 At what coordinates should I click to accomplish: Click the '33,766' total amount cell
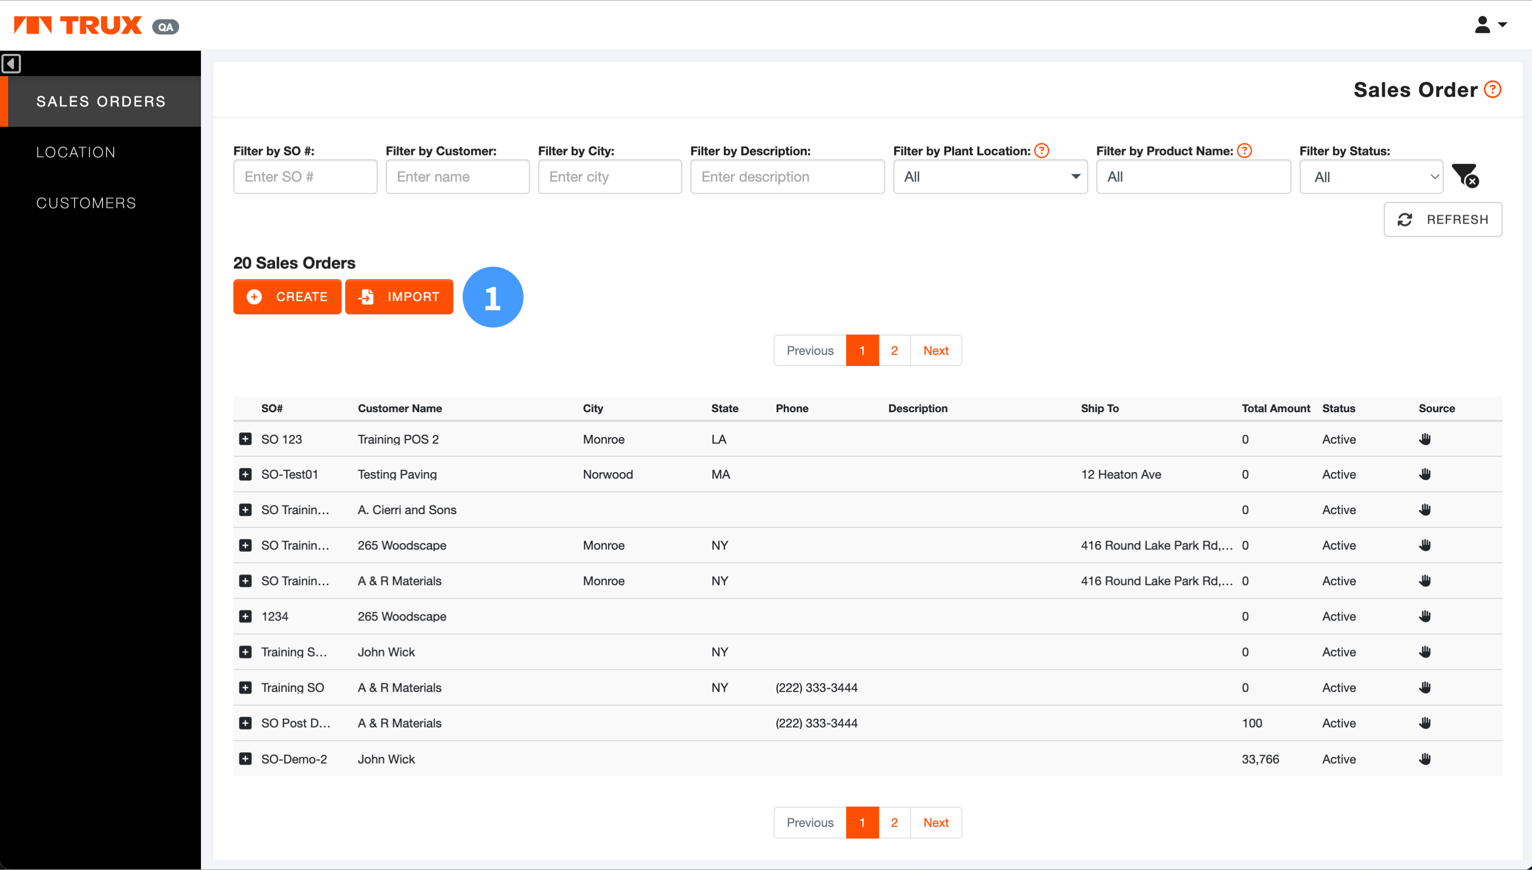1260,759
